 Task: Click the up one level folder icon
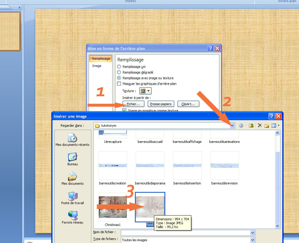[x=251, y=126]
